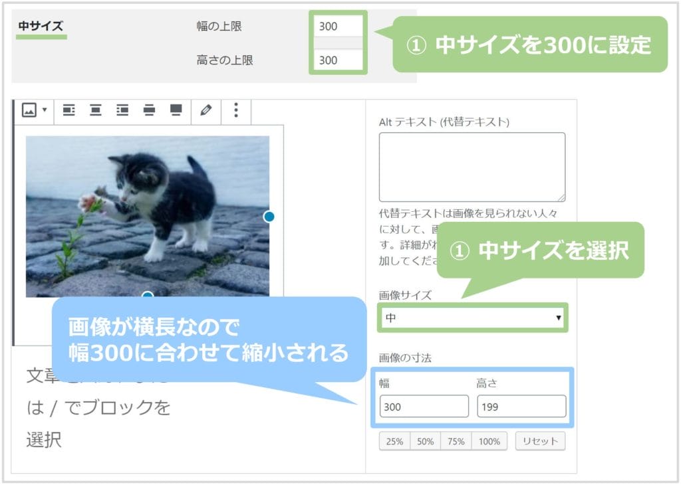Open the three-dot more options menu
The height and width of the screenshot is (485, 681).
[236, 110]
